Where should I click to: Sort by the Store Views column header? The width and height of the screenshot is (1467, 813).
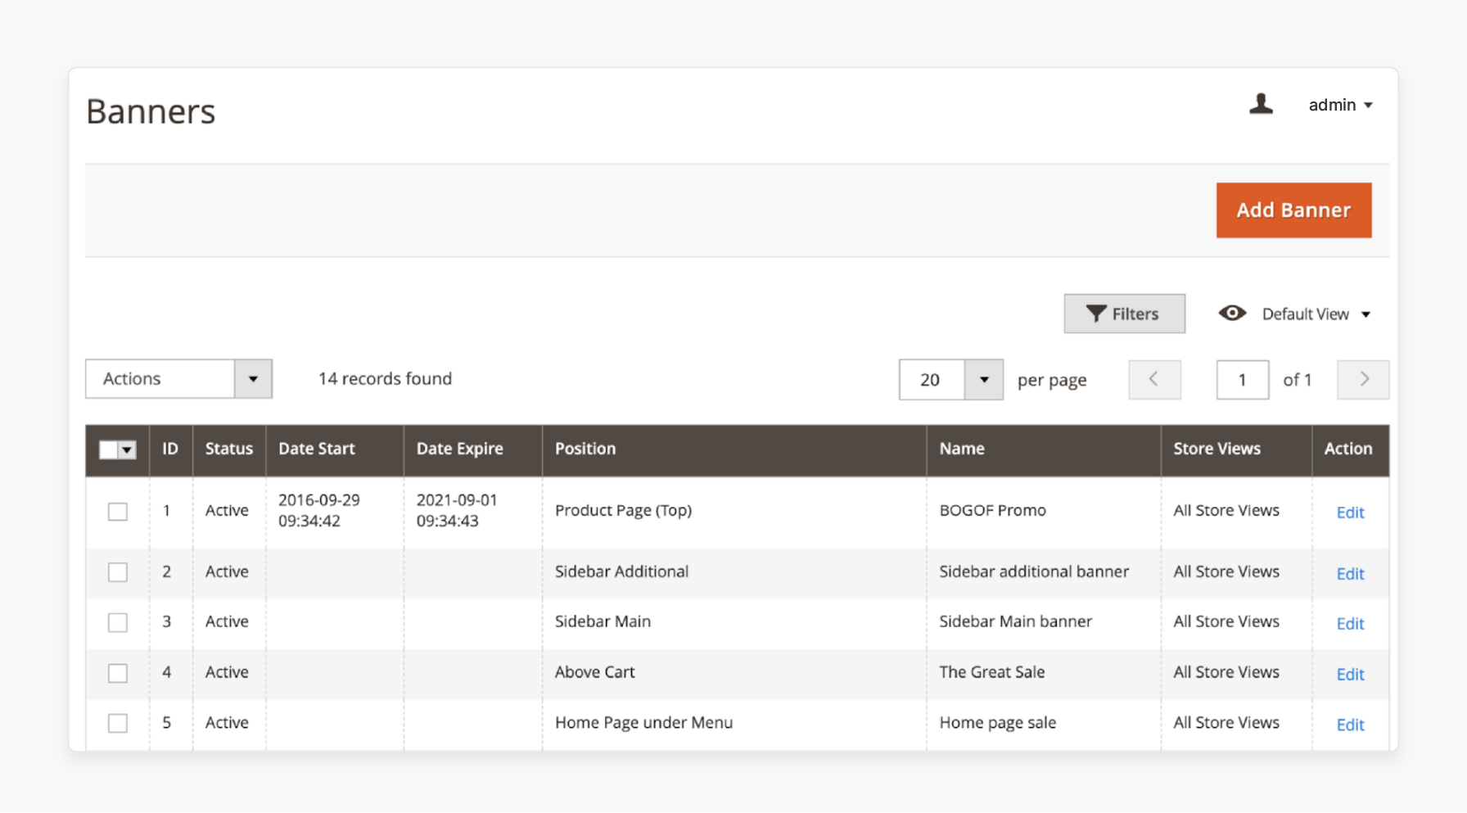tap(1236, 449)
